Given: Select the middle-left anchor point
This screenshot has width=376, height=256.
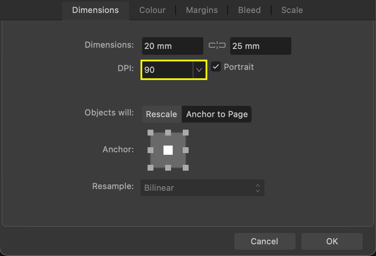Looking at the screenshot, I should tap(150, 150).
